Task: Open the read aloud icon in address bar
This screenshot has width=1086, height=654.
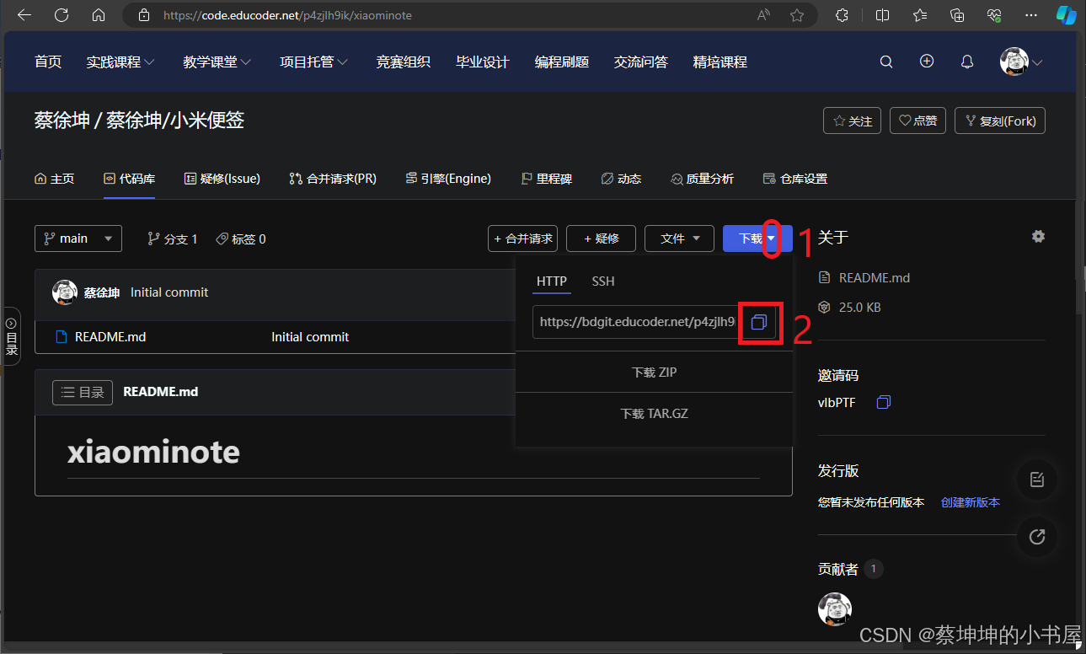Action: point(764,15)
